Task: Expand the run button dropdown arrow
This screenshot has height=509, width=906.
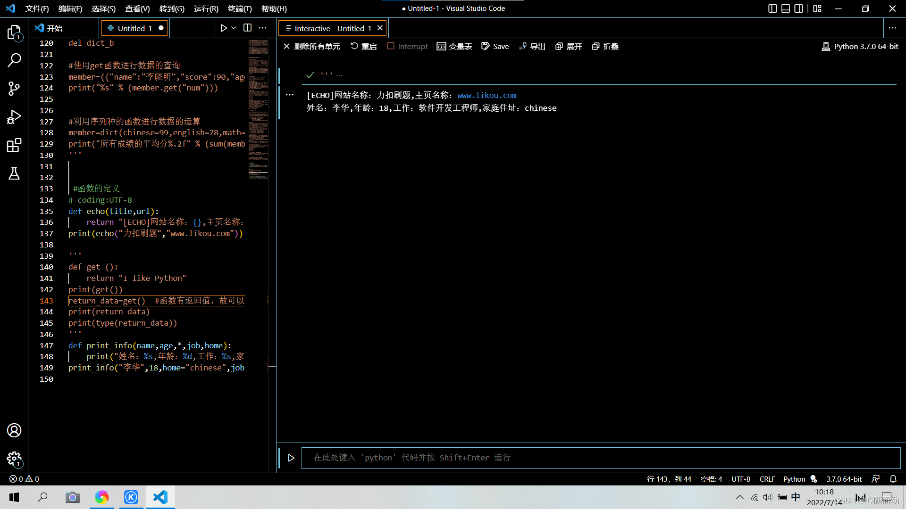Action: (x=234, y=28)
